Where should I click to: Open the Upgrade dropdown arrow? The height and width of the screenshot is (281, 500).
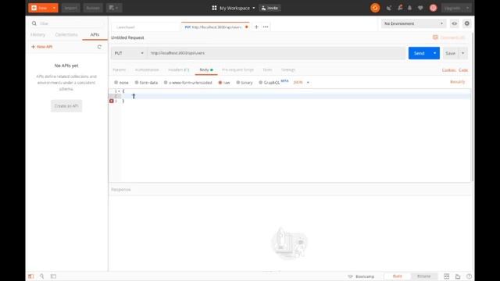pos(467,8)
